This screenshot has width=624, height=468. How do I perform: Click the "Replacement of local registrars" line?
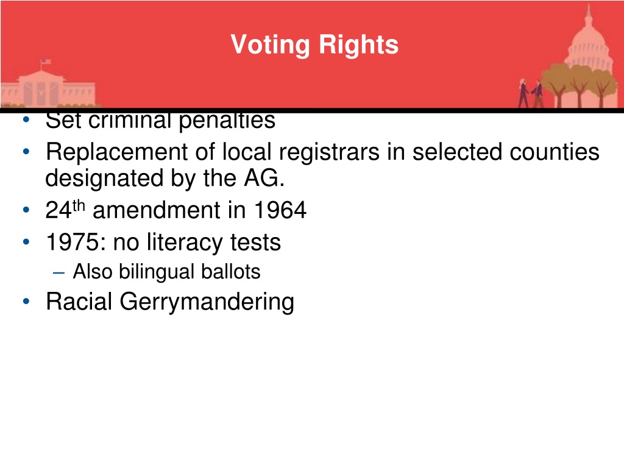point(322,152)
